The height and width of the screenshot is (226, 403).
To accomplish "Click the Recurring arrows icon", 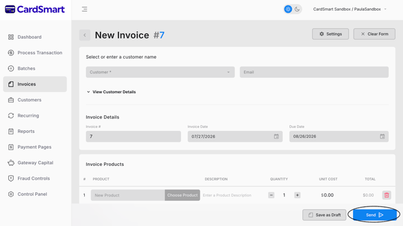I will point(11,115).
